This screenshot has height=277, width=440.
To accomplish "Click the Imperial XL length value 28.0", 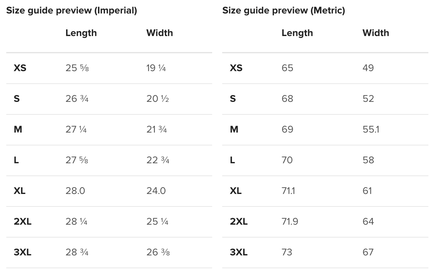I will [x=75, y=191].
